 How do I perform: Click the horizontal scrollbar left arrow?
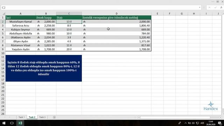[139, 117]
